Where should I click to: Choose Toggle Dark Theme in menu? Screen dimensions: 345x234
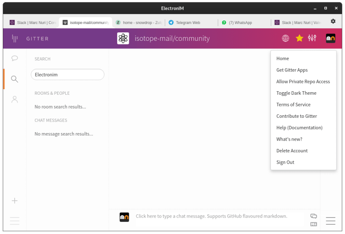pos(303,93)
